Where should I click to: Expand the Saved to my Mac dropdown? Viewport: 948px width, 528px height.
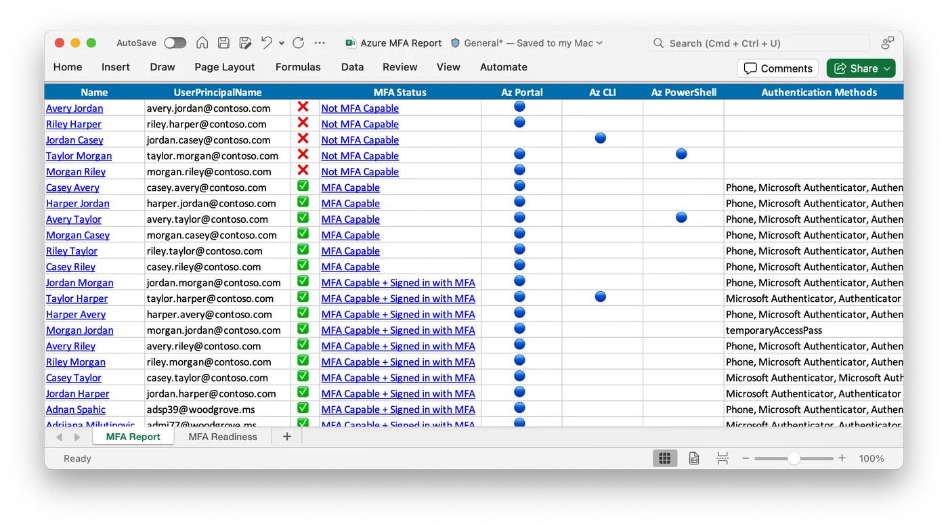599,43
